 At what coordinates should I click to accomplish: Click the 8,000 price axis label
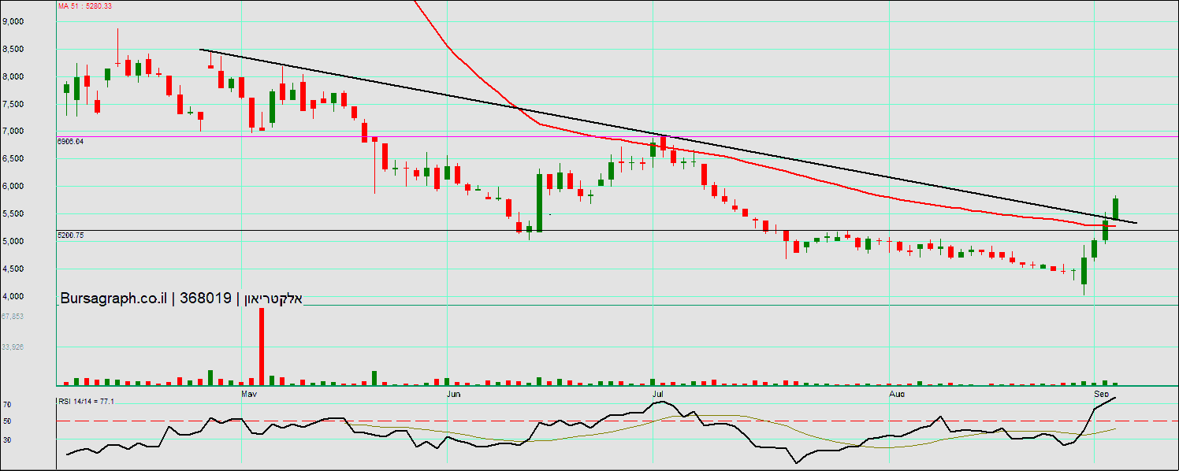pos(13,76)
